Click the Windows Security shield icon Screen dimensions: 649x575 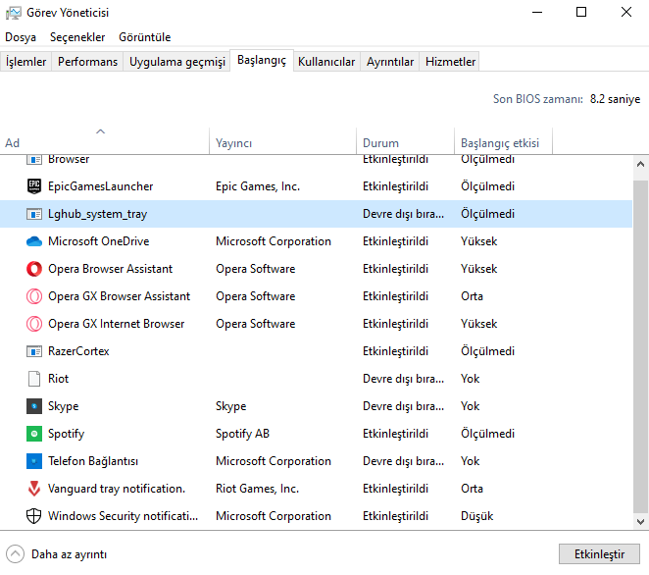pyautogui.click(x=34, y=516)
